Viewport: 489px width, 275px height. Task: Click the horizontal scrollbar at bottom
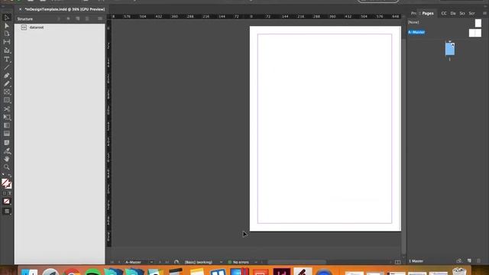(x=296, y=262)
